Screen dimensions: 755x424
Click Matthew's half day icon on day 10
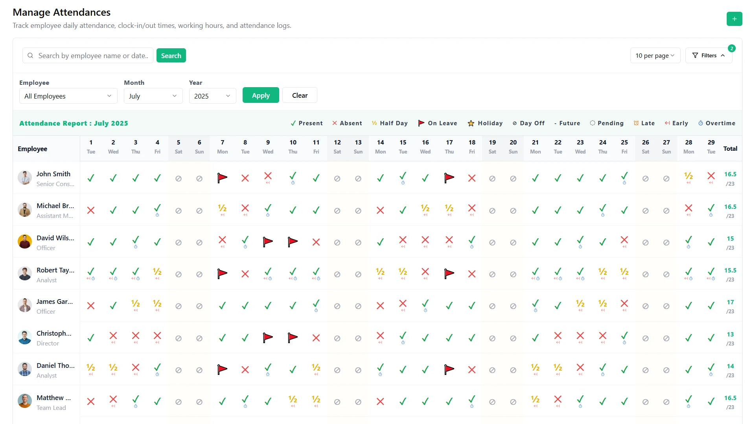(293, 399)
